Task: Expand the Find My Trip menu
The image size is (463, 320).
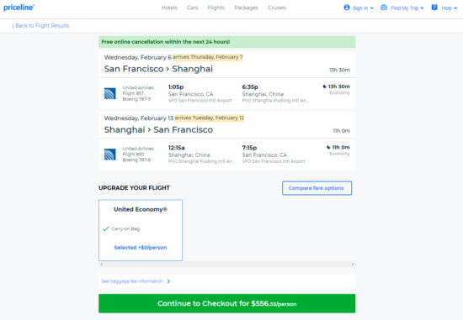Action: click(402, 8)
